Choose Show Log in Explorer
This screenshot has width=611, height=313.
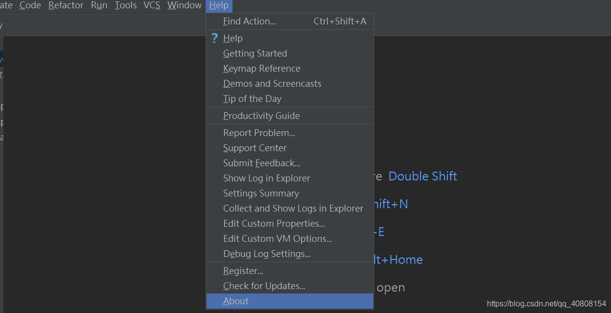point(267,178)
